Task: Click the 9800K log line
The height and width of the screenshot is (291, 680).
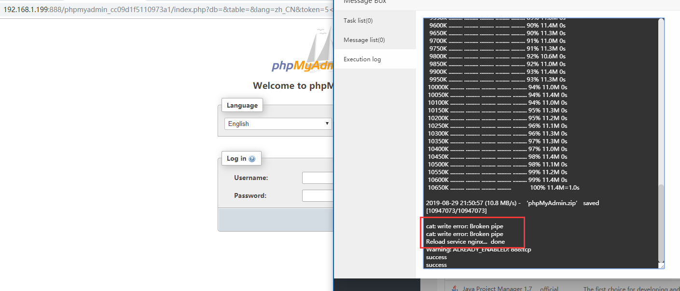Action: coord(497,56)
